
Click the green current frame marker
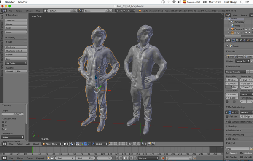[33, 150]
